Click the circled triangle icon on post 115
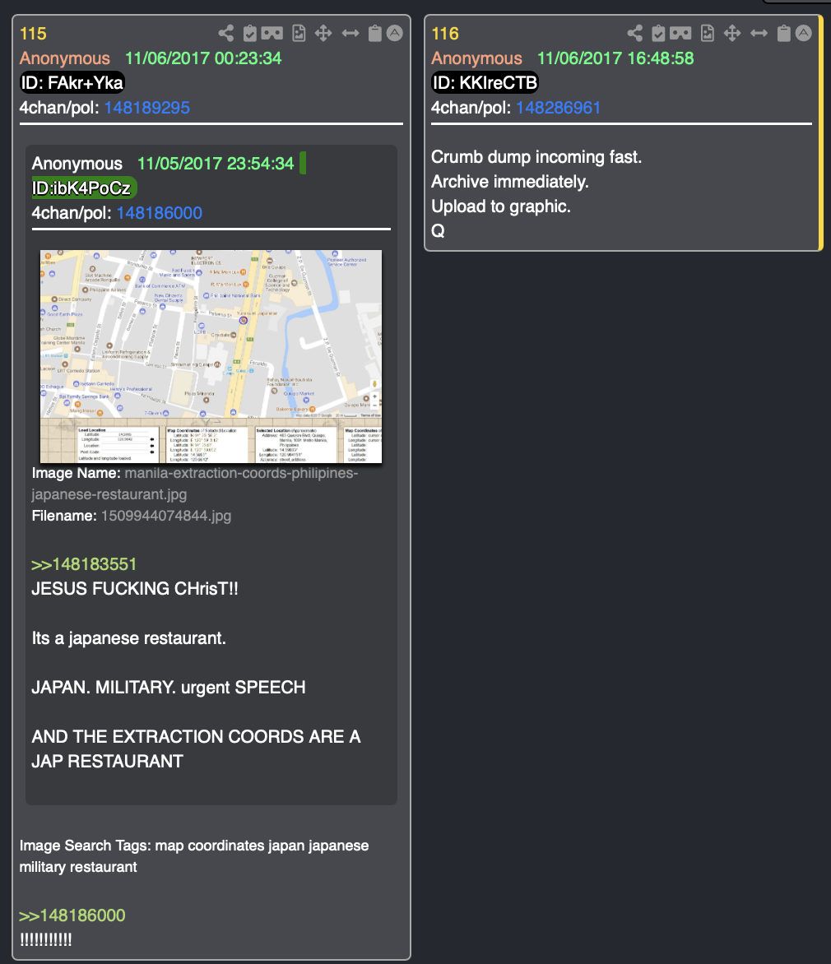Screen dimensions: 831x964 pyautogui.click(x=395, y=33)
